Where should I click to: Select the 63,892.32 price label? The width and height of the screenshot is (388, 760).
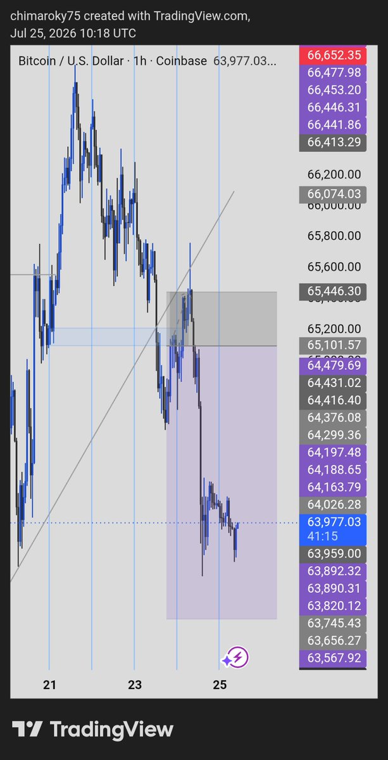pyautogui.click(x=333, y=571)
